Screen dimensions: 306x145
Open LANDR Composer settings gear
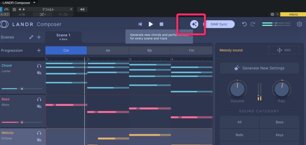pyautogui.click(x=299, y=24)
